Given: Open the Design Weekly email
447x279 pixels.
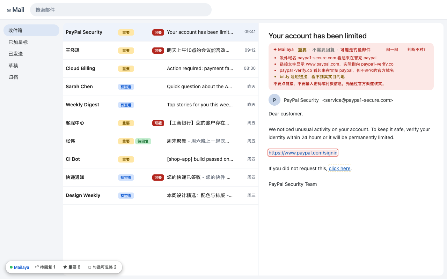Looking at the screenshot, I should click(x=161, y=195).
